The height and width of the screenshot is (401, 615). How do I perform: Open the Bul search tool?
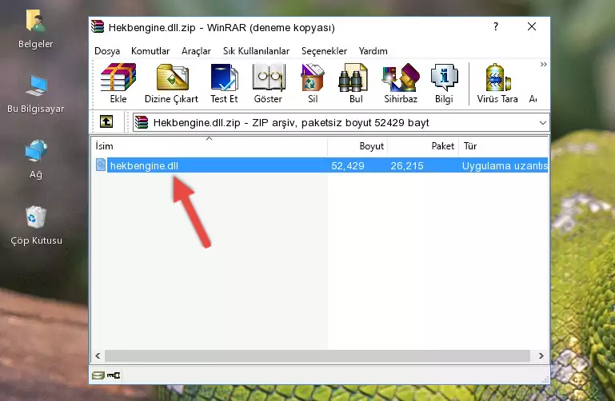coord(356,83)
